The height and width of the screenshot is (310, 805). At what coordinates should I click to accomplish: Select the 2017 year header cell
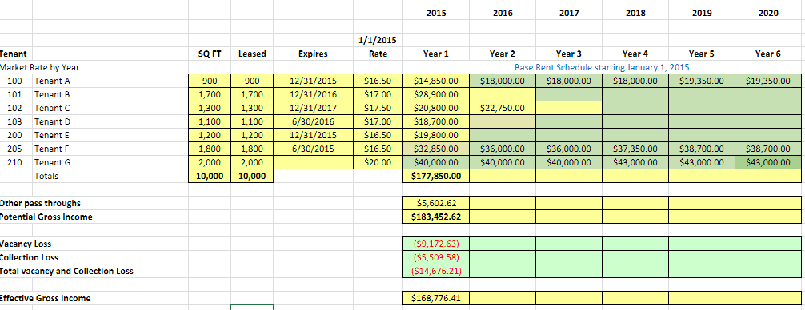coord(569,13)
